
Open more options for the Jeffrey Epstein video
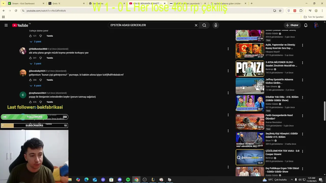tap(303, 80)
